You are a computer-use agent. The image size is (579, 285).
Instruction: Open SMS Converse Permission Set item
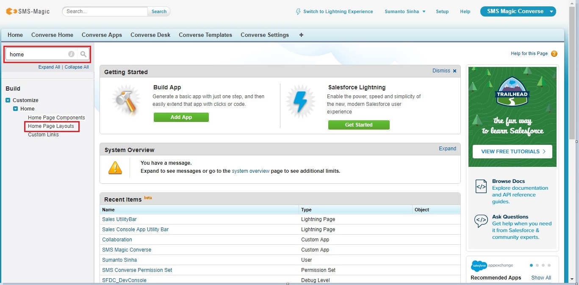click(x=137, y=270)
